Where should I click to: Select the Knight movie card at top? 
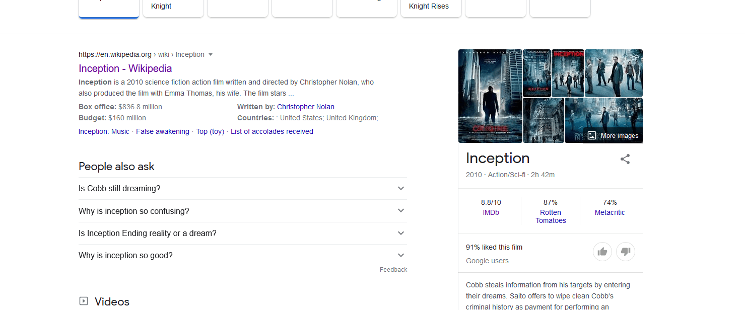coord(173,9)
